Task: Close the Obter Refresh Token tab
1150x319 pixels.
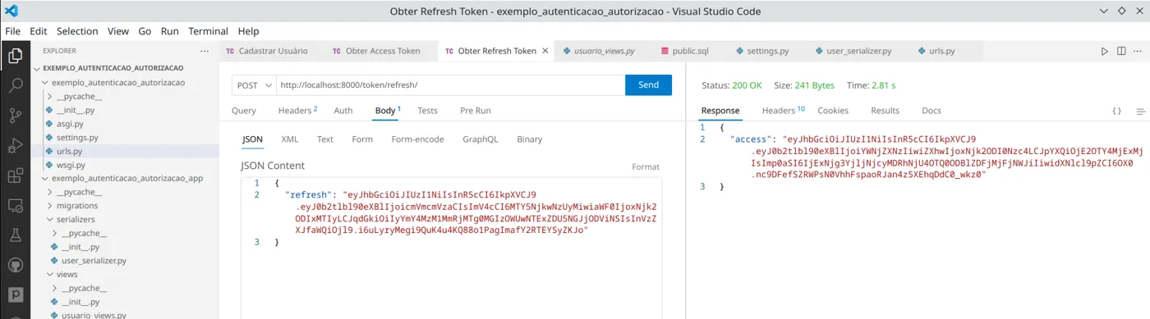Action: (545, 51)
